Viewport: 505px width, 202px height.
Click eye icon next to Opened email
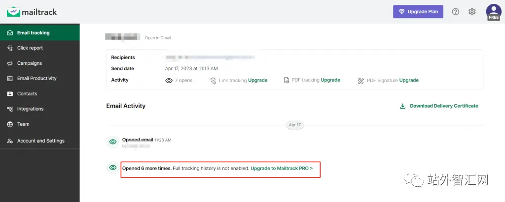[113, 142]
